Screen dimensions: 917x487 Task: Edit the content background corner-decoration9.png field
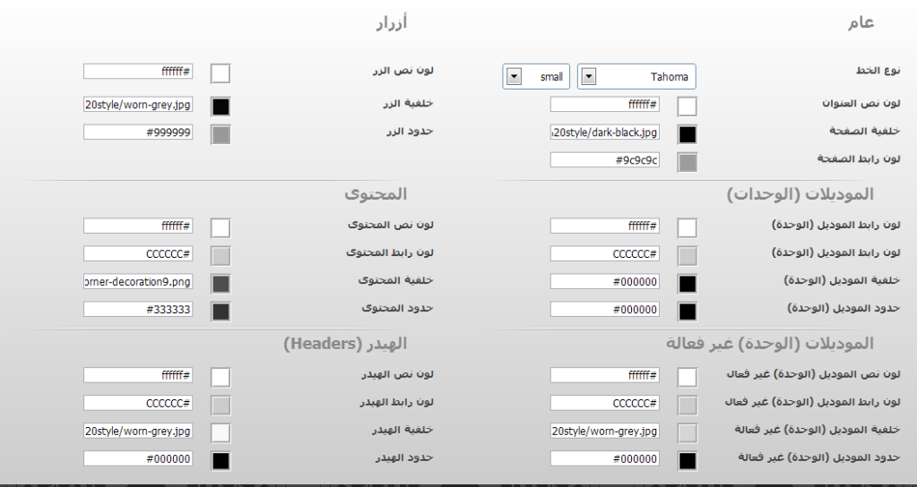point(138,281)
